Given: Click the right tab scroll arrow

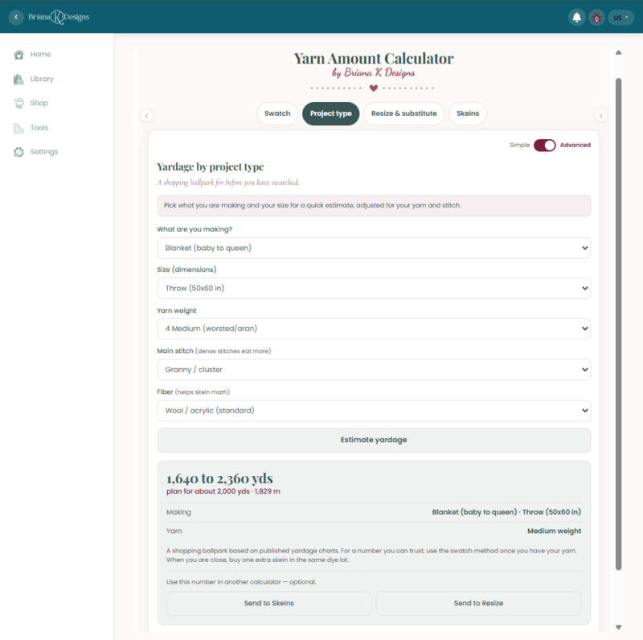Looking at the screenshot, I should (600, 116).
